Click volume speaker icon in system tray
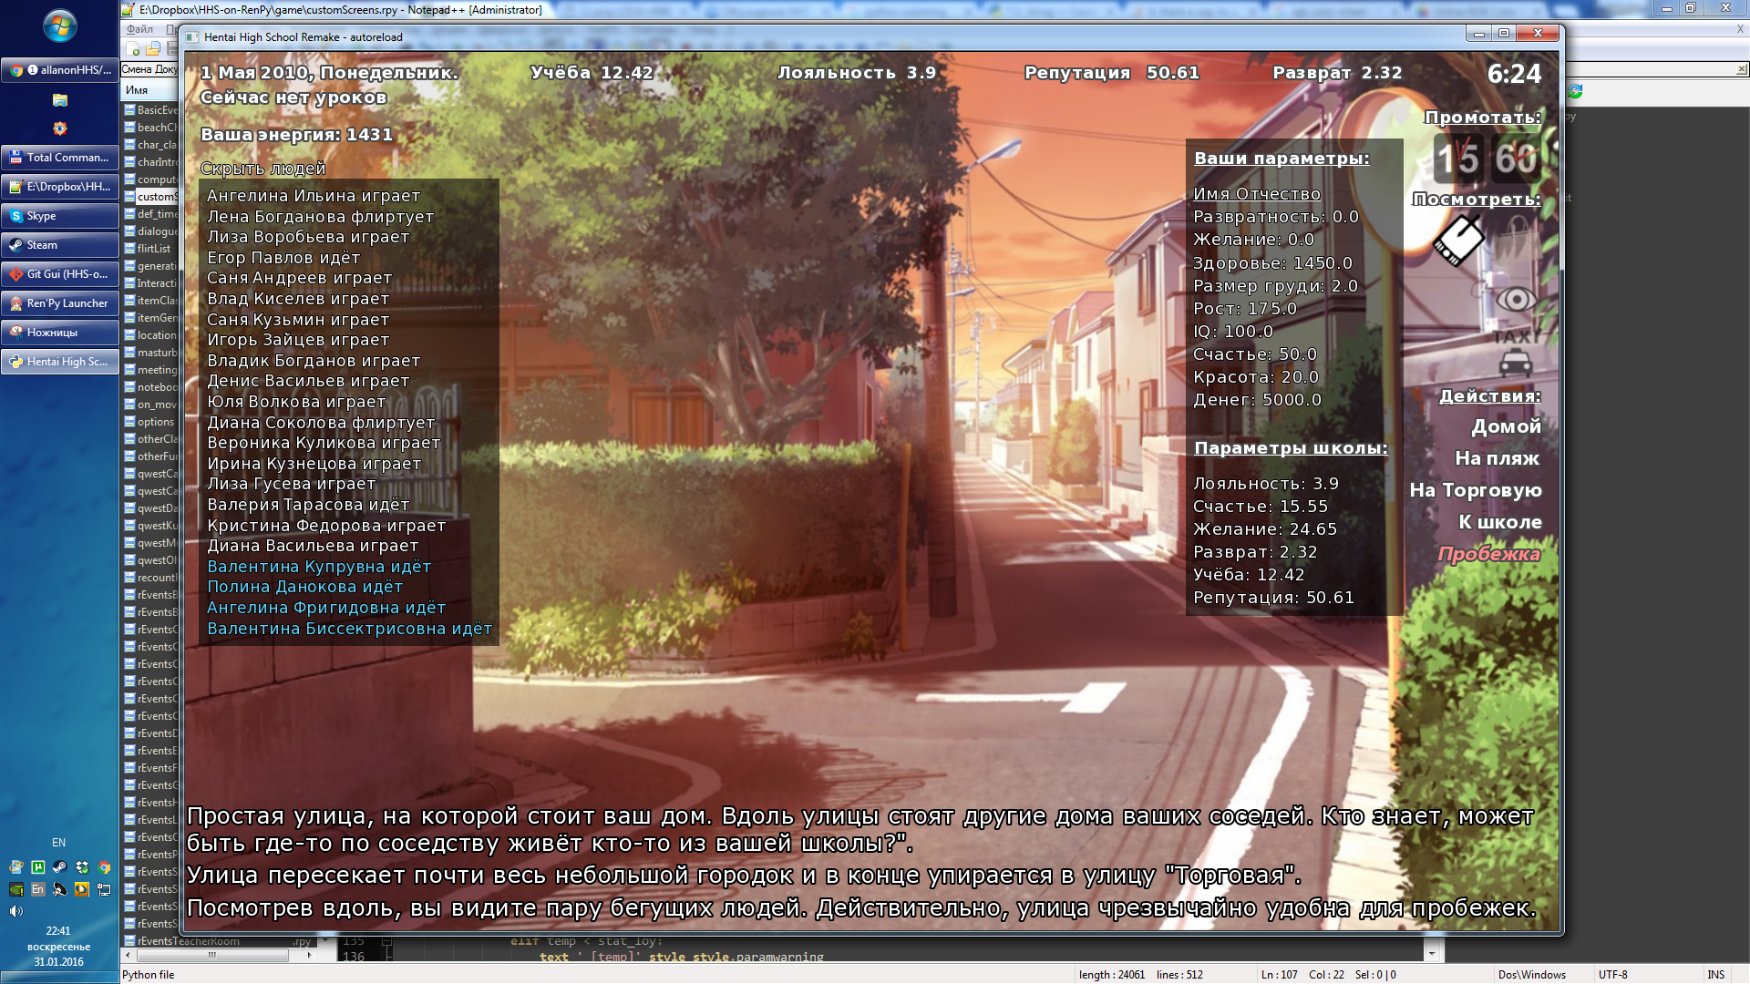Image resolution: width=1750 pixels, height=984 pixels. (15, 911)
